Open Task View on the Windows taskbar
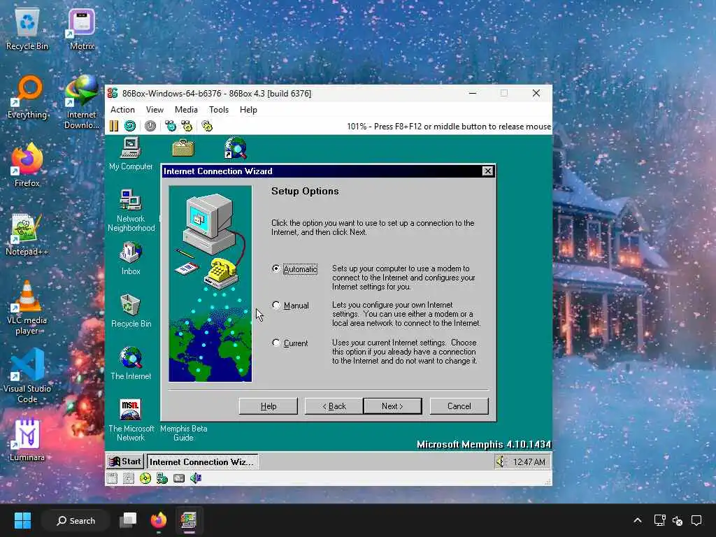The width and height of the screenshot is (716, 537). pos(128,520)
